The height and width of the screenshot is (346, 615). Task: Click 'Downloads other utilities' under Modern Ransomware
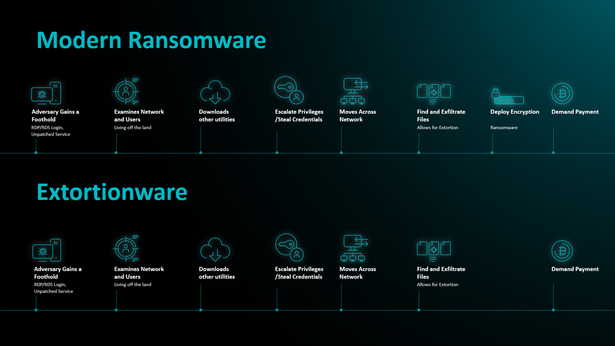(217, 115)
